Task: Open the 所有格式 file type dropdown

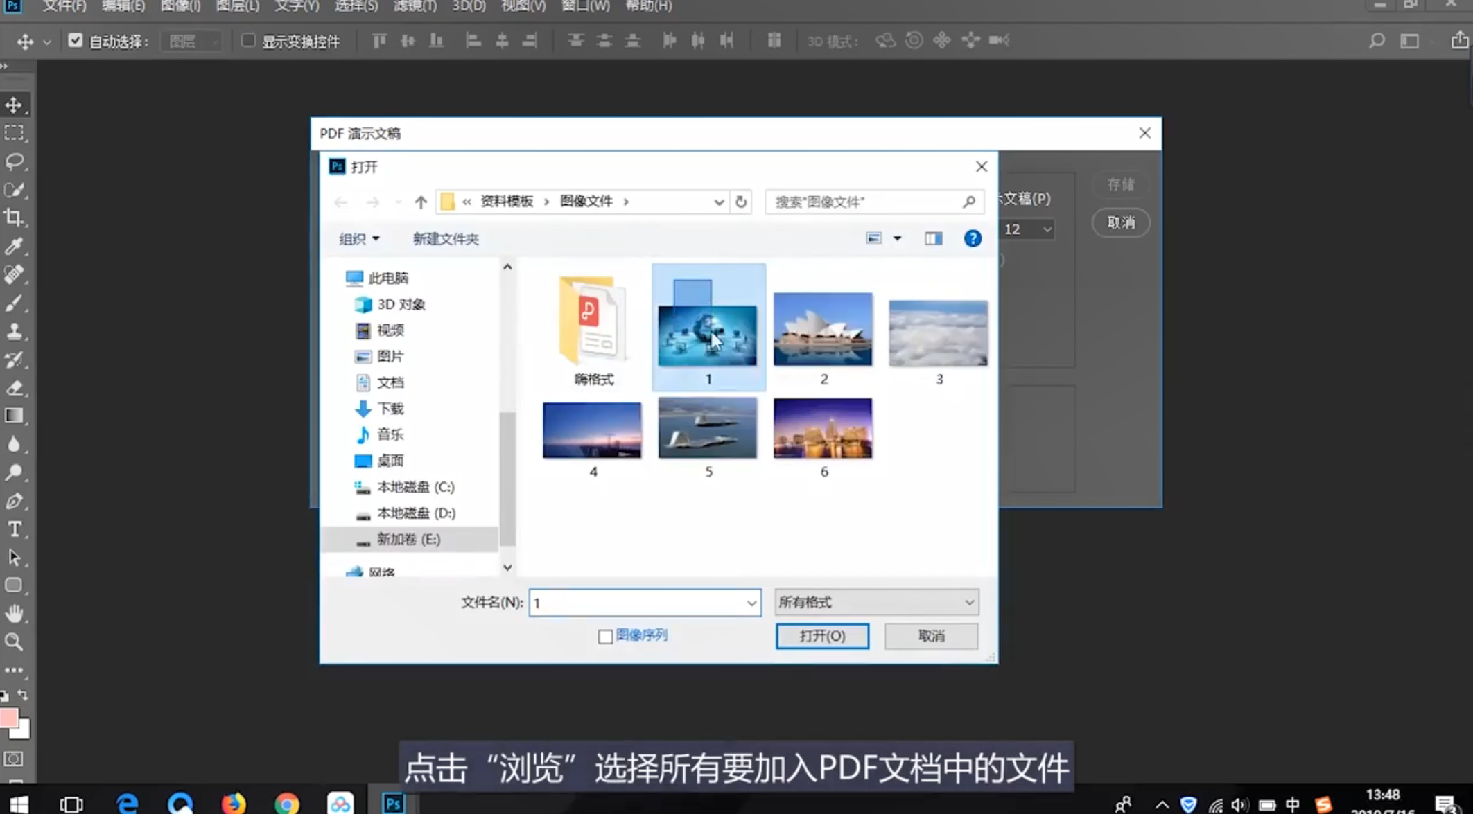Action: 876,603
